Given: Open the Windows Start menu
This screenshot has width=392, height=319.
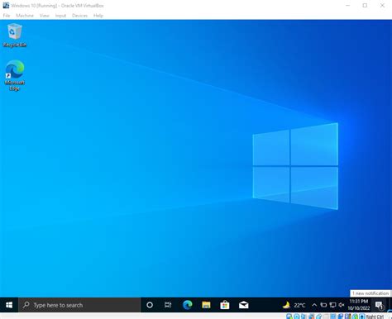Looking at the screenshot, I should pyautogui.click(x=9, y=305).
